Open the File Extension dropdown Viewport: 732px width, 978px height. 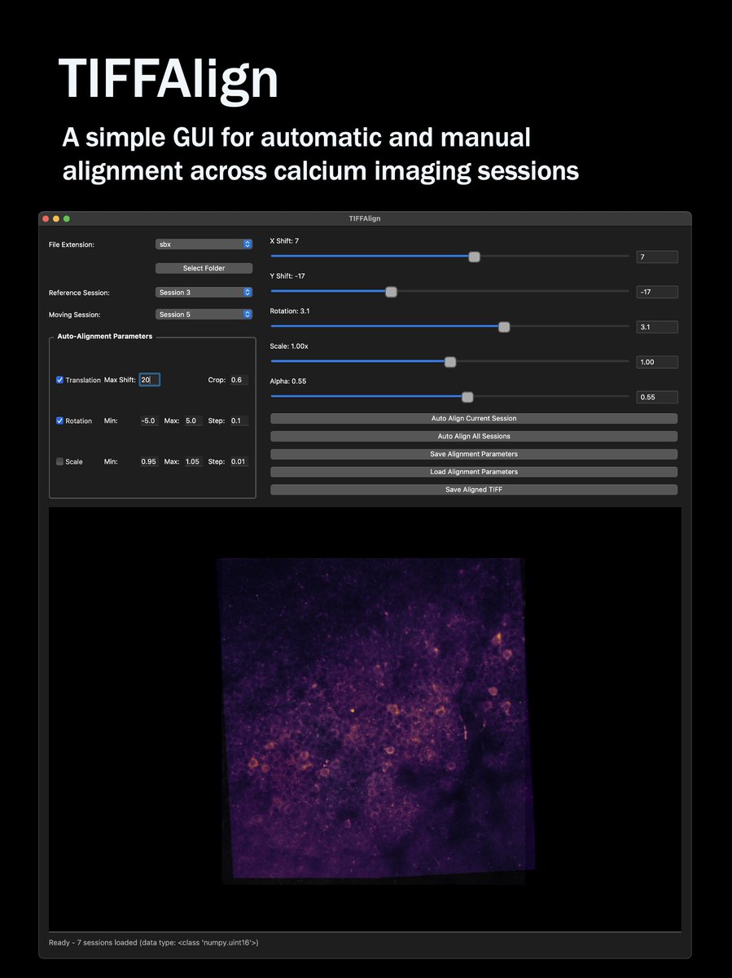point(204,244)
